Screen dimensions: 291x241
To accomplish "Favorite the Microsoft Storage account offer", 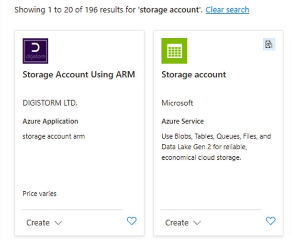I will click(270, 221).
